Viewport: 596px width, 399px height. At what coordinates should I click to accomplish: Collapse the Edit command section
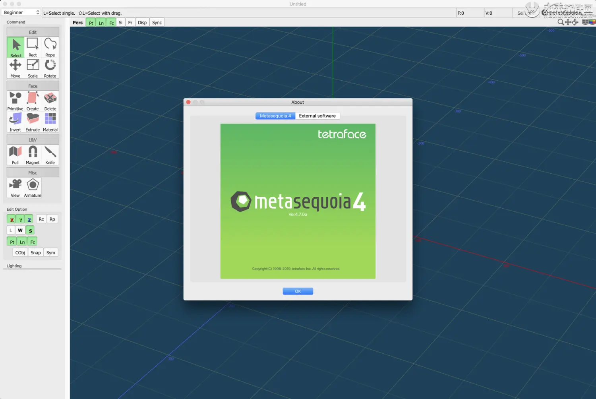[33, 32]
